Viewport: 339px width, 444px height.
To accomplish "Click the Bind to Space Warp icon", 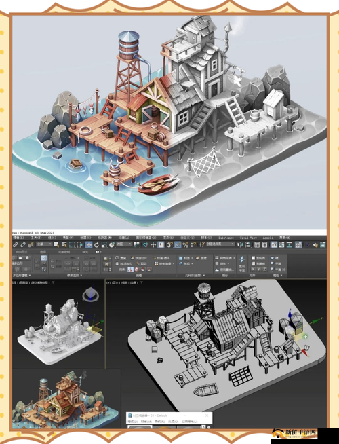I will pyautogui.click(x=31, y=244).
